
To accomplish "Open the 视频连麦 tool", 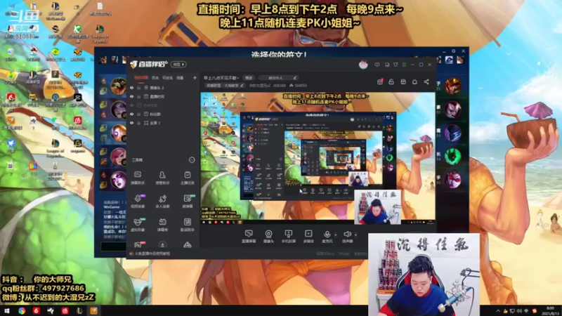I will coord(138,201).
